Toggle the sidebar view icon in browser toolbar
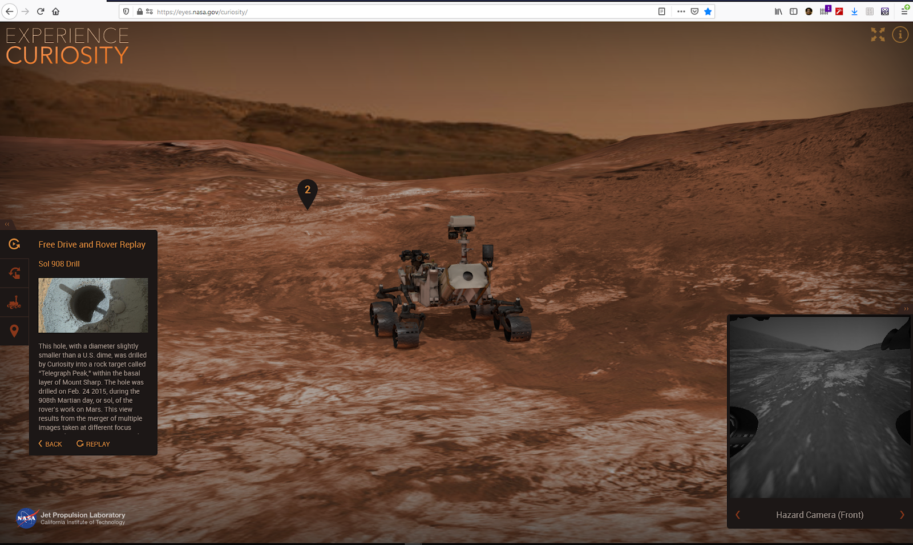Image resolution: width=913 pixels, height=545 pixels. [x=793, y=11]
